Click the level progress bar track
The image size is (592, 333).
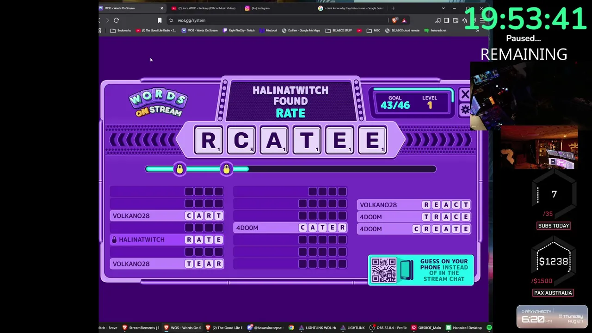click(290, 169)
